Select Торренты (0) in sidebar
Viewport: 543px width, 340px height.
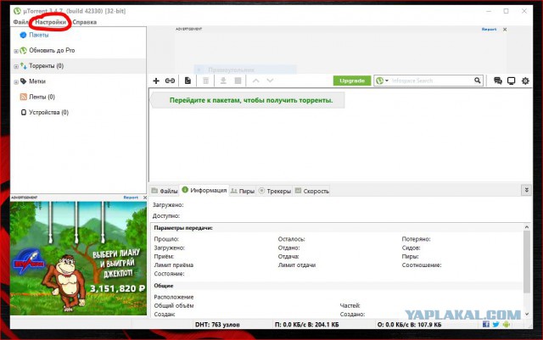[46, 66]
